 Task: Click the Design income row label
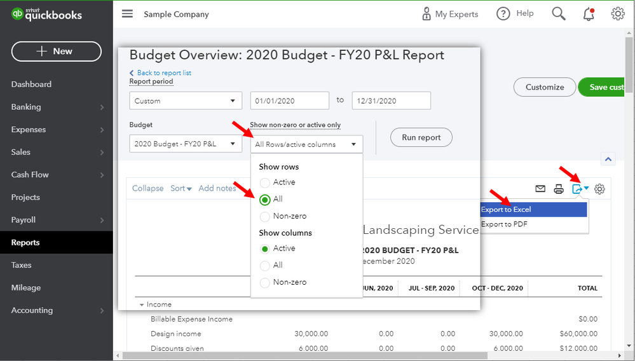[176, 334]
